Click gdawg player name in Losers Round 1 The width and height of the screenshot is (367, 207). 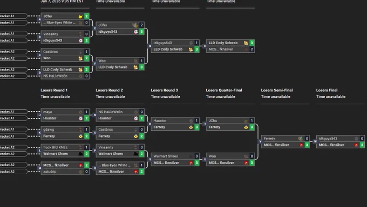click(49, 130)
